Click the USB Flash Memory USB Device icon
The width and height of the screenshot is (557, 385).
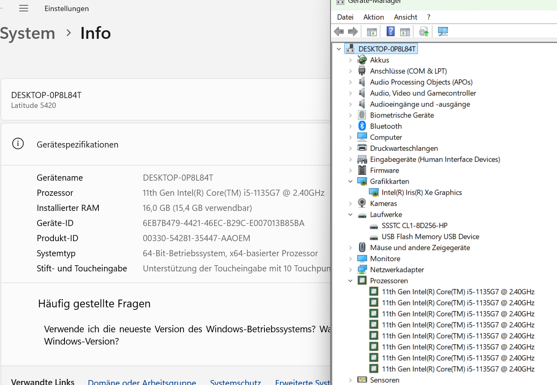pyautogui.click(x=374, y=237)
